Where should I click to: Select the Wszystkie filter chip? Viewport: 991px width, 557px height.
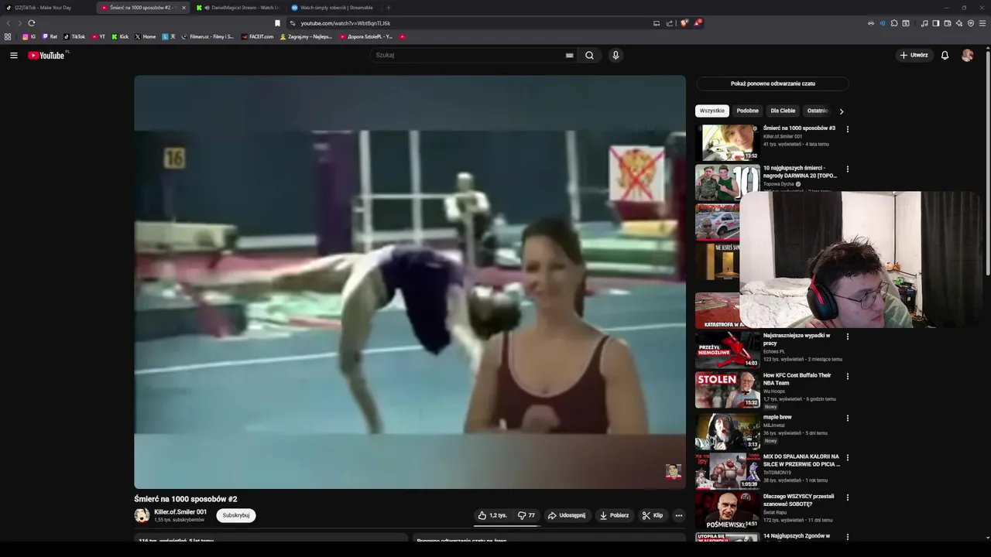point(712,111)
